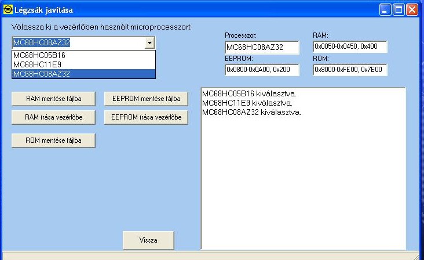
Task: Close the Légzsák javítása window
Action: [x=412, y=10]
